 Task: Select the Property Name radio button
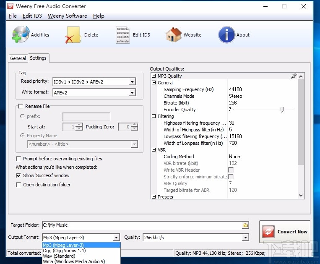click(22, 136)
